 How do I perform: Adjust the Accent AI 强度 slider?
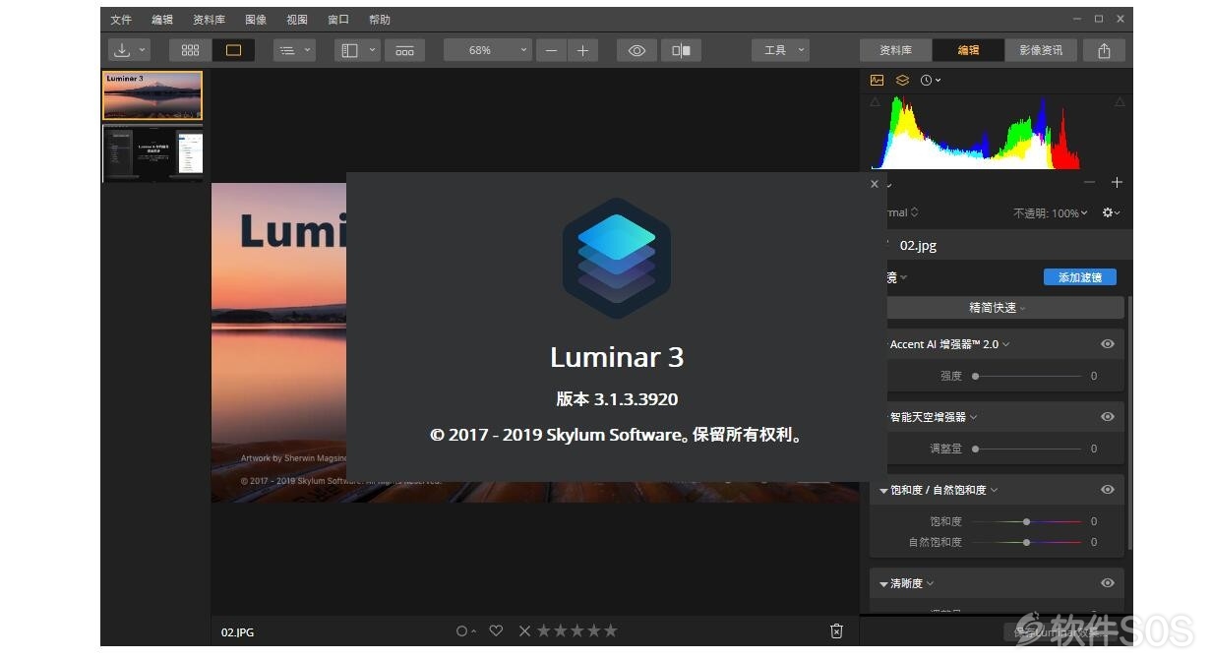point(1026,376)
